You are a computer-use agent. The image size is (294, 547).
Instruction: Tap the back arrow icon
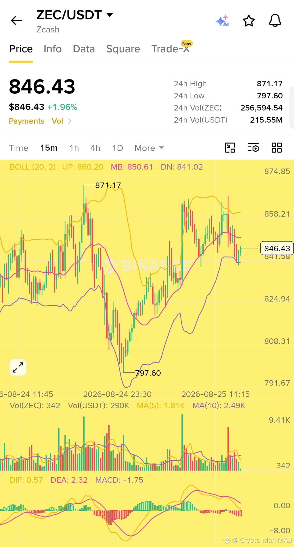[16, 21]
